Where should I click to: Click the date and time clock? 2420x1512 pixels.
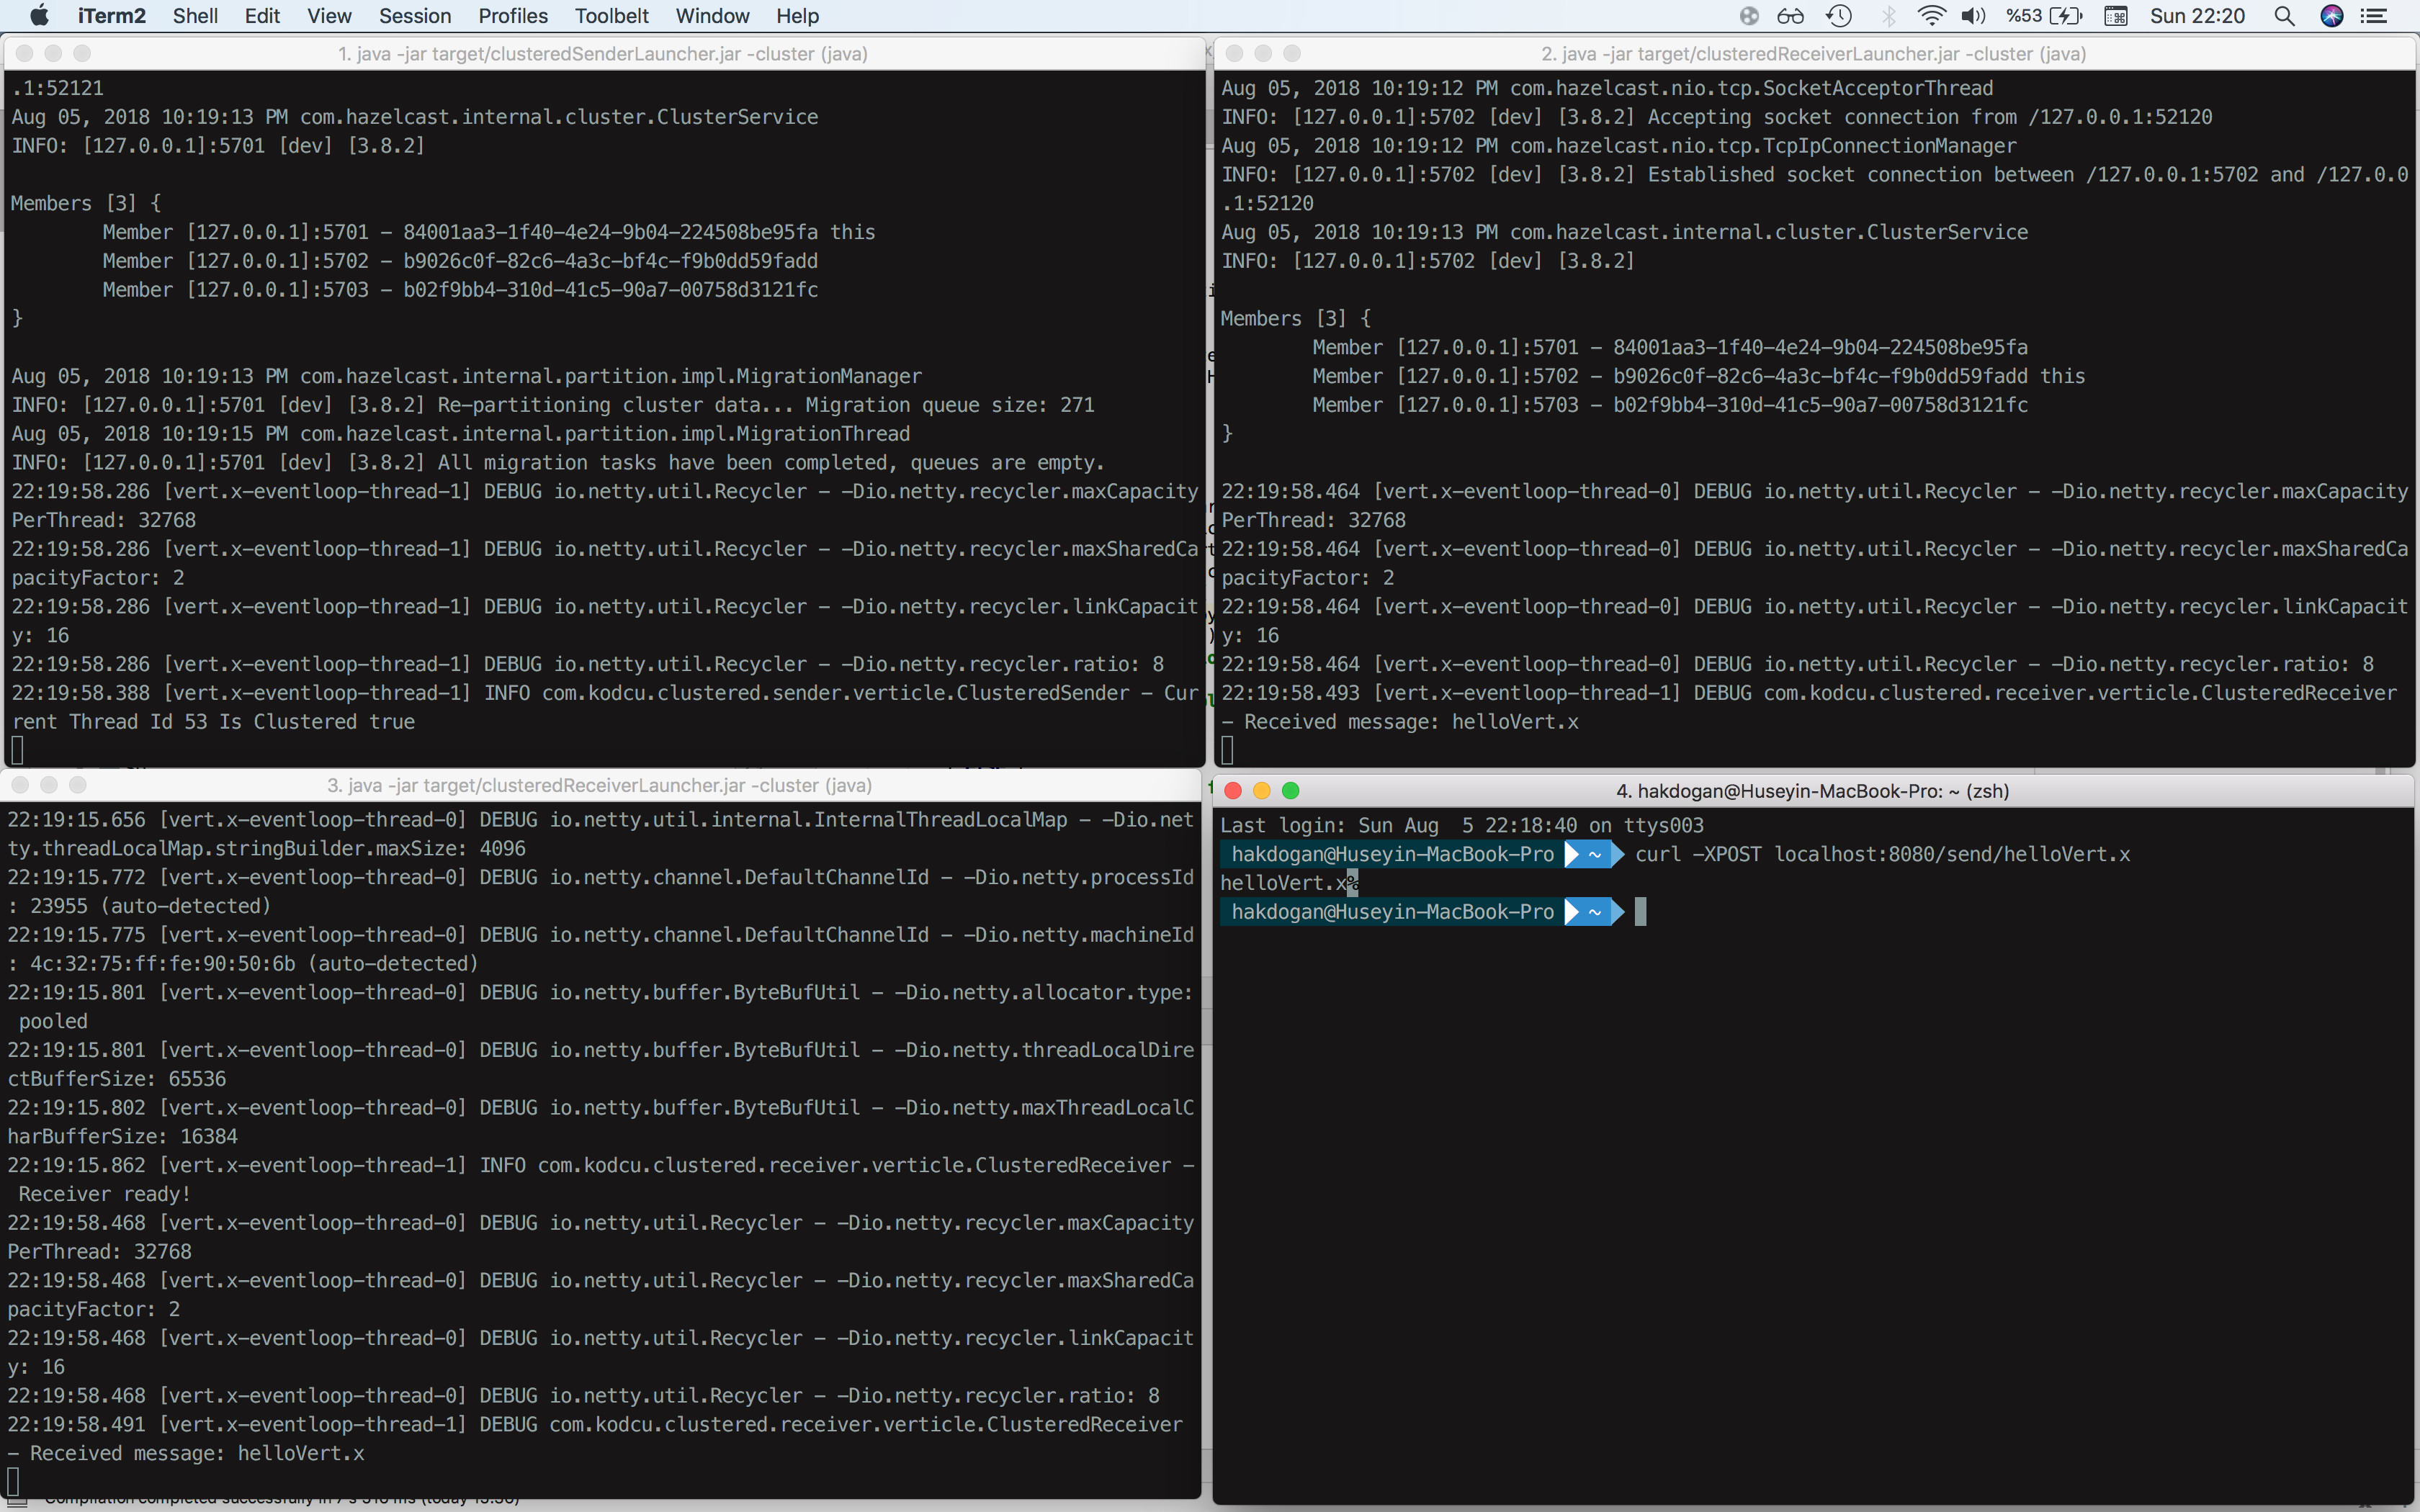click(x=2197, y=16)
